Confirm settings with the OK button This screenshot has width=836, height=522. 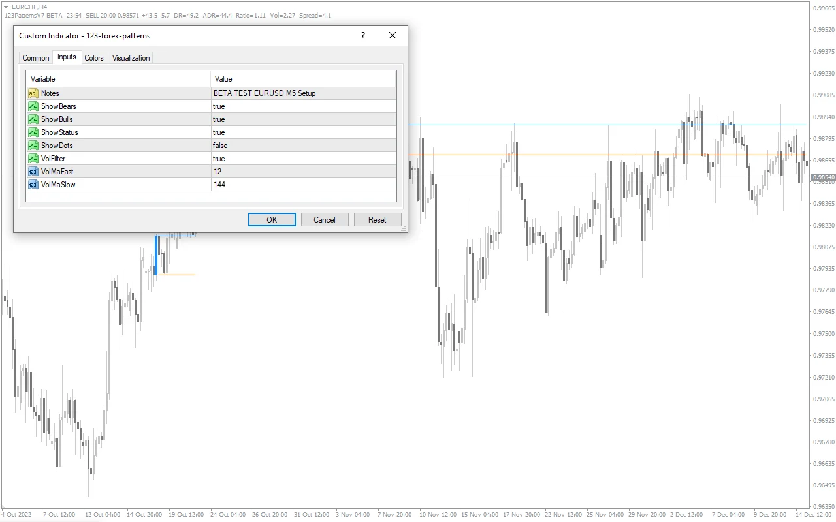271,219
